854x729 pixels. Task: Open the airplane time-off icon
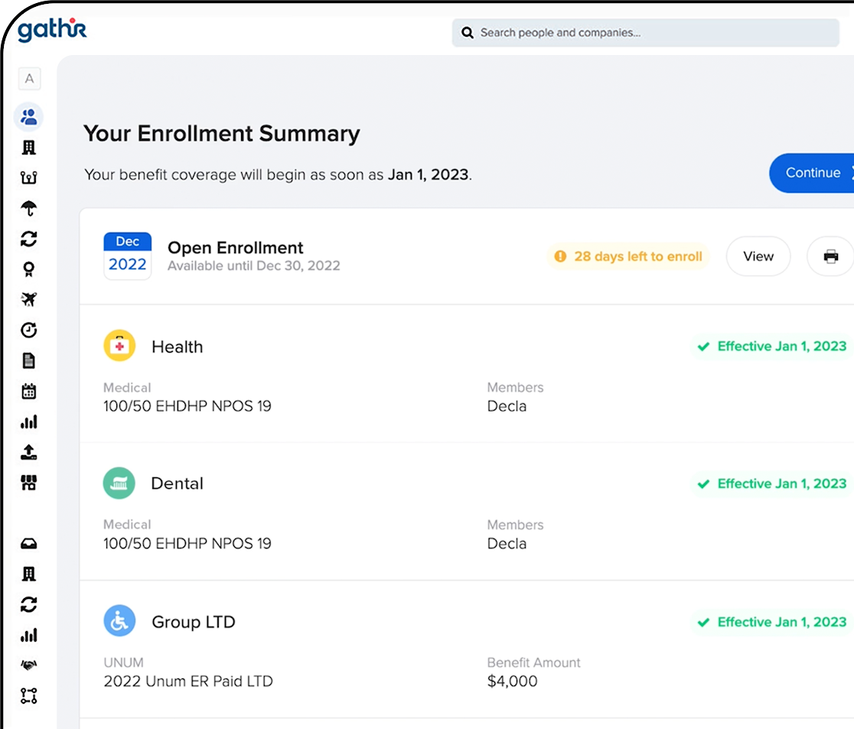29,300
